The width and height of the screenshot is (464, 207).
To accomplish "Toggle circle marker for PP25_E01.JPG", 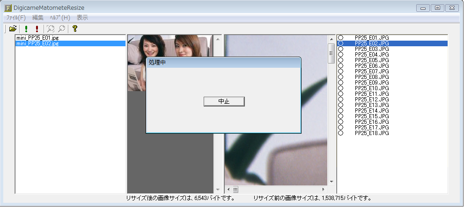I will coord(340,38).
